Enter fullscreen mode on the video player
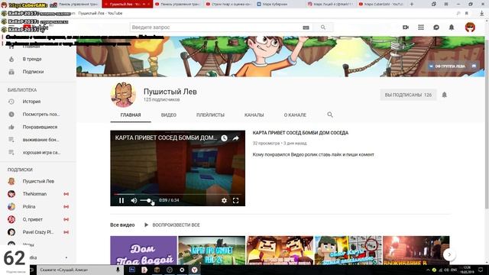The height and width of the screenshot is (275, 489). click(x=236, y=200)
